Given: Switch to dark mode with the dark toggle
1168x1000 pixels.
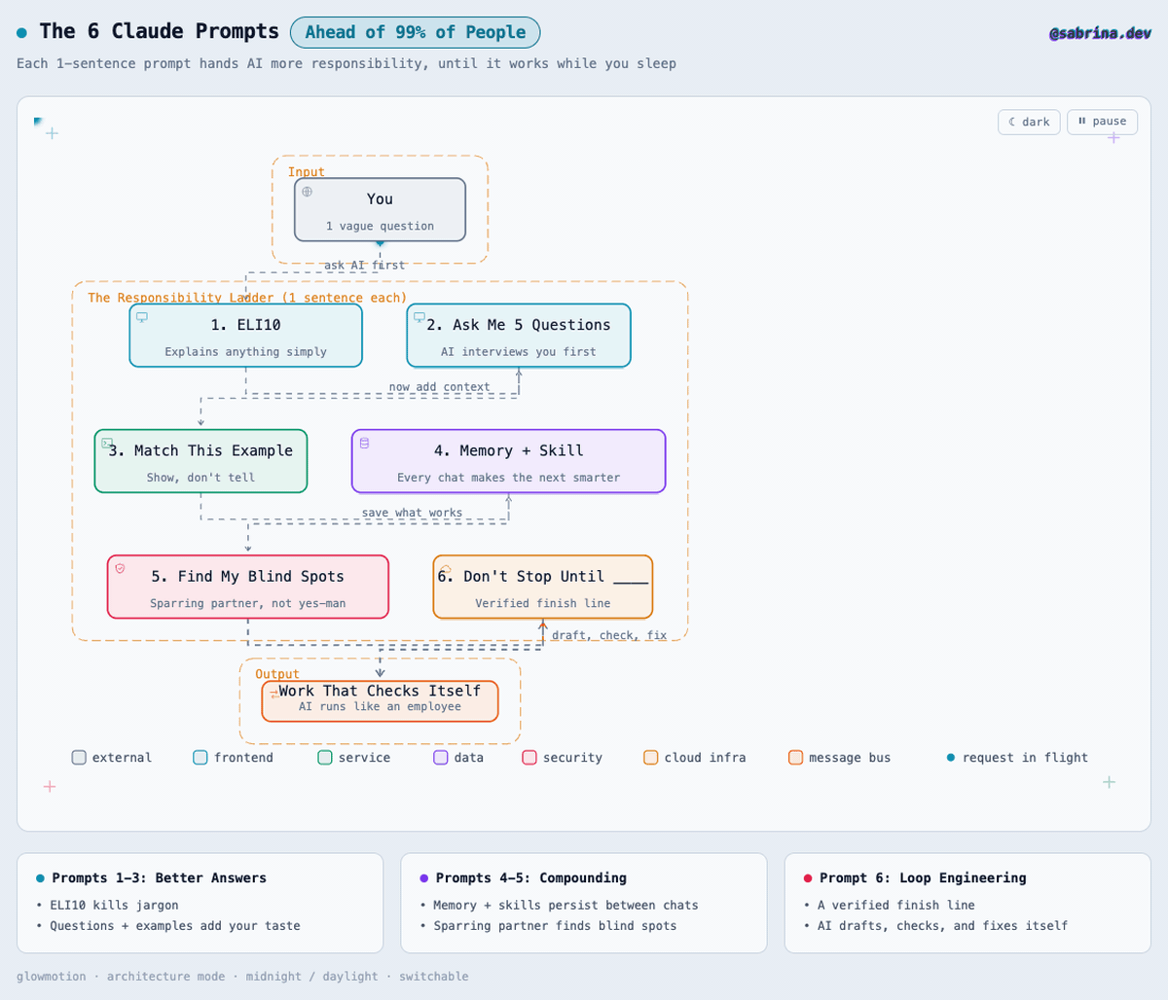Looking at the screenshot, I should 1029,122.
